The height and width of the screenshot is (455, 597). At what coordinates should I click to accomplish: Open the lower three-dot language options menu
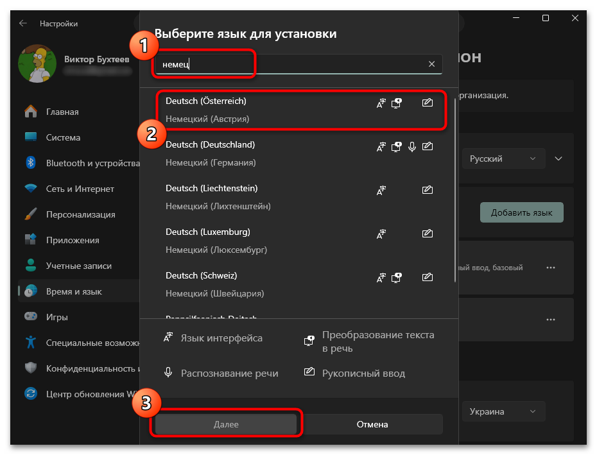coord(551,320)
